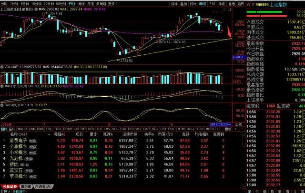Choose the RSI indicator
The height and width of the screenshot is (193, 305).
pos(129,129)
